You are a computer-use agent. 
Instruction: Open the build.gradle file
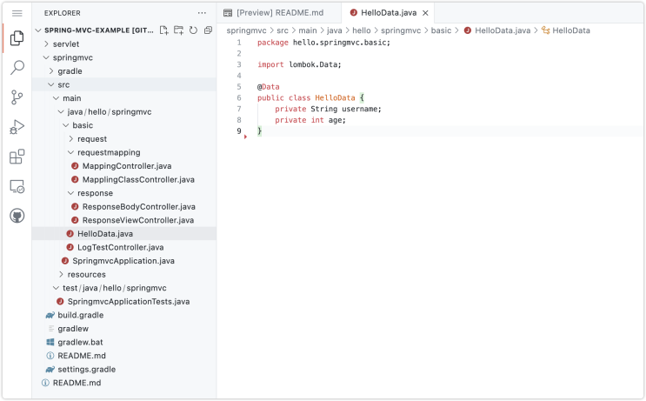pos(123,315)
